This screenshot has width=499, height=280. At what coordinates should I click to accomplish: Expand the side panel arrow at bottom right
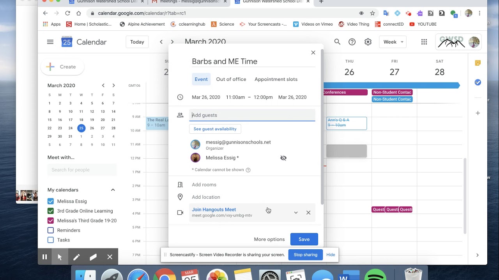click(x=478, y=255)
